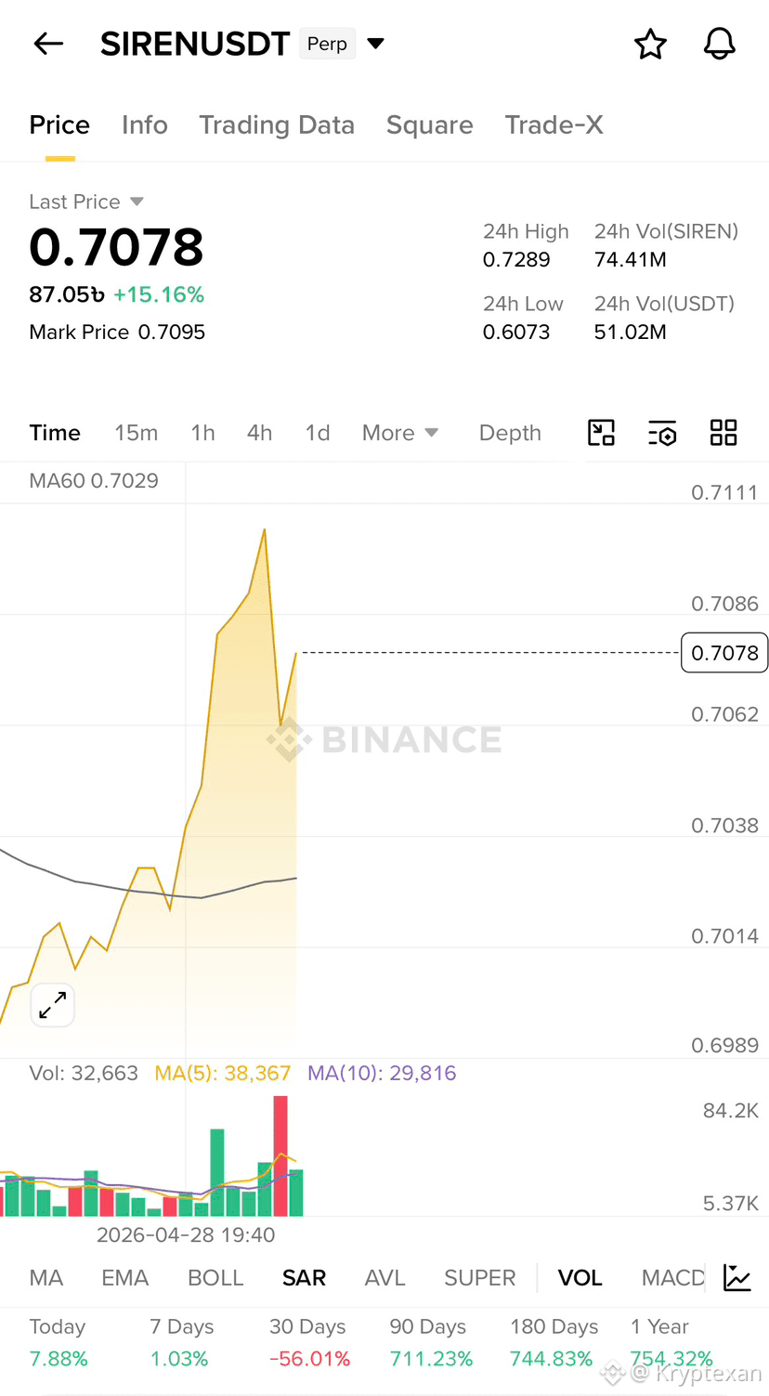Toggle the EMA indicator
Viewport: 769px width, 1396px height.
[124, 1278]
